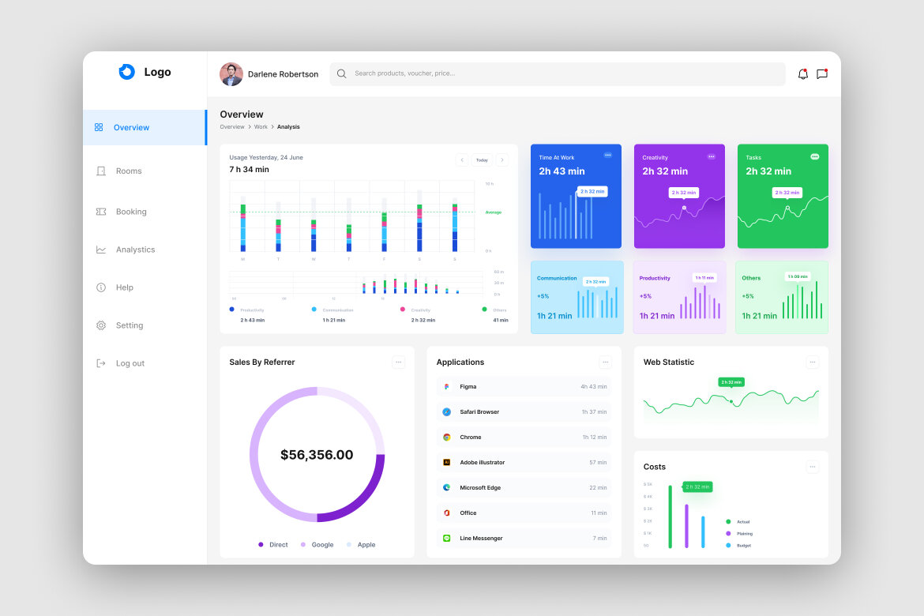Click the Booking ticket icon
Image resolution: width=924 pixels, height=616 pixels.
tap(101, 212)
